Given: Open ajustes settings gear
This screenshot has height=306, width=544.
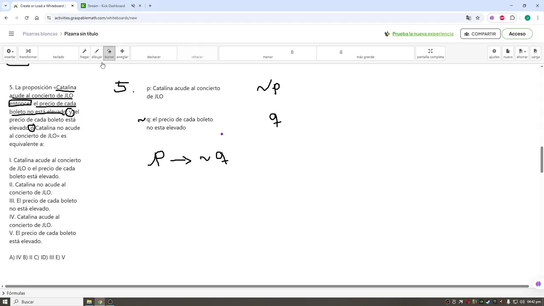Looking at the screenshot, I should (494, 54).
